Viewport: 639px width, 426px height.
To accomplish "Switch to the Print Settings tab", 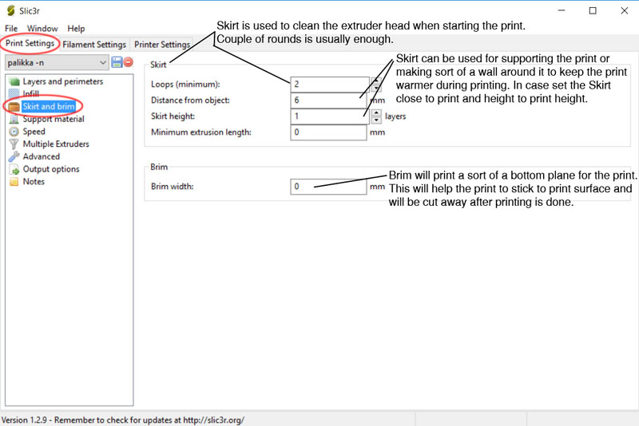I will pos(30,43).
